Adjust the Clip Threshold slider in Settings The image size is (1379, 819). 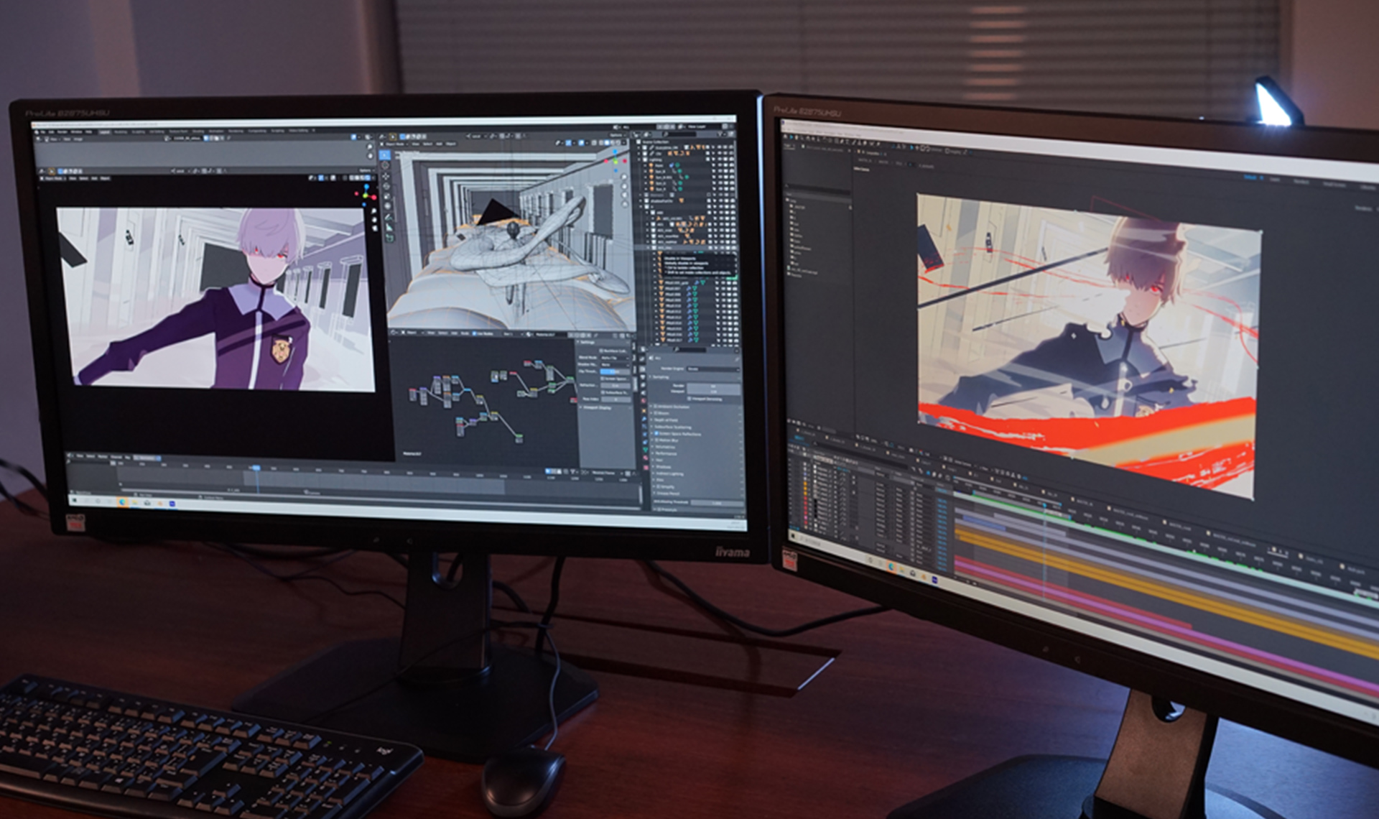[615, 371]
